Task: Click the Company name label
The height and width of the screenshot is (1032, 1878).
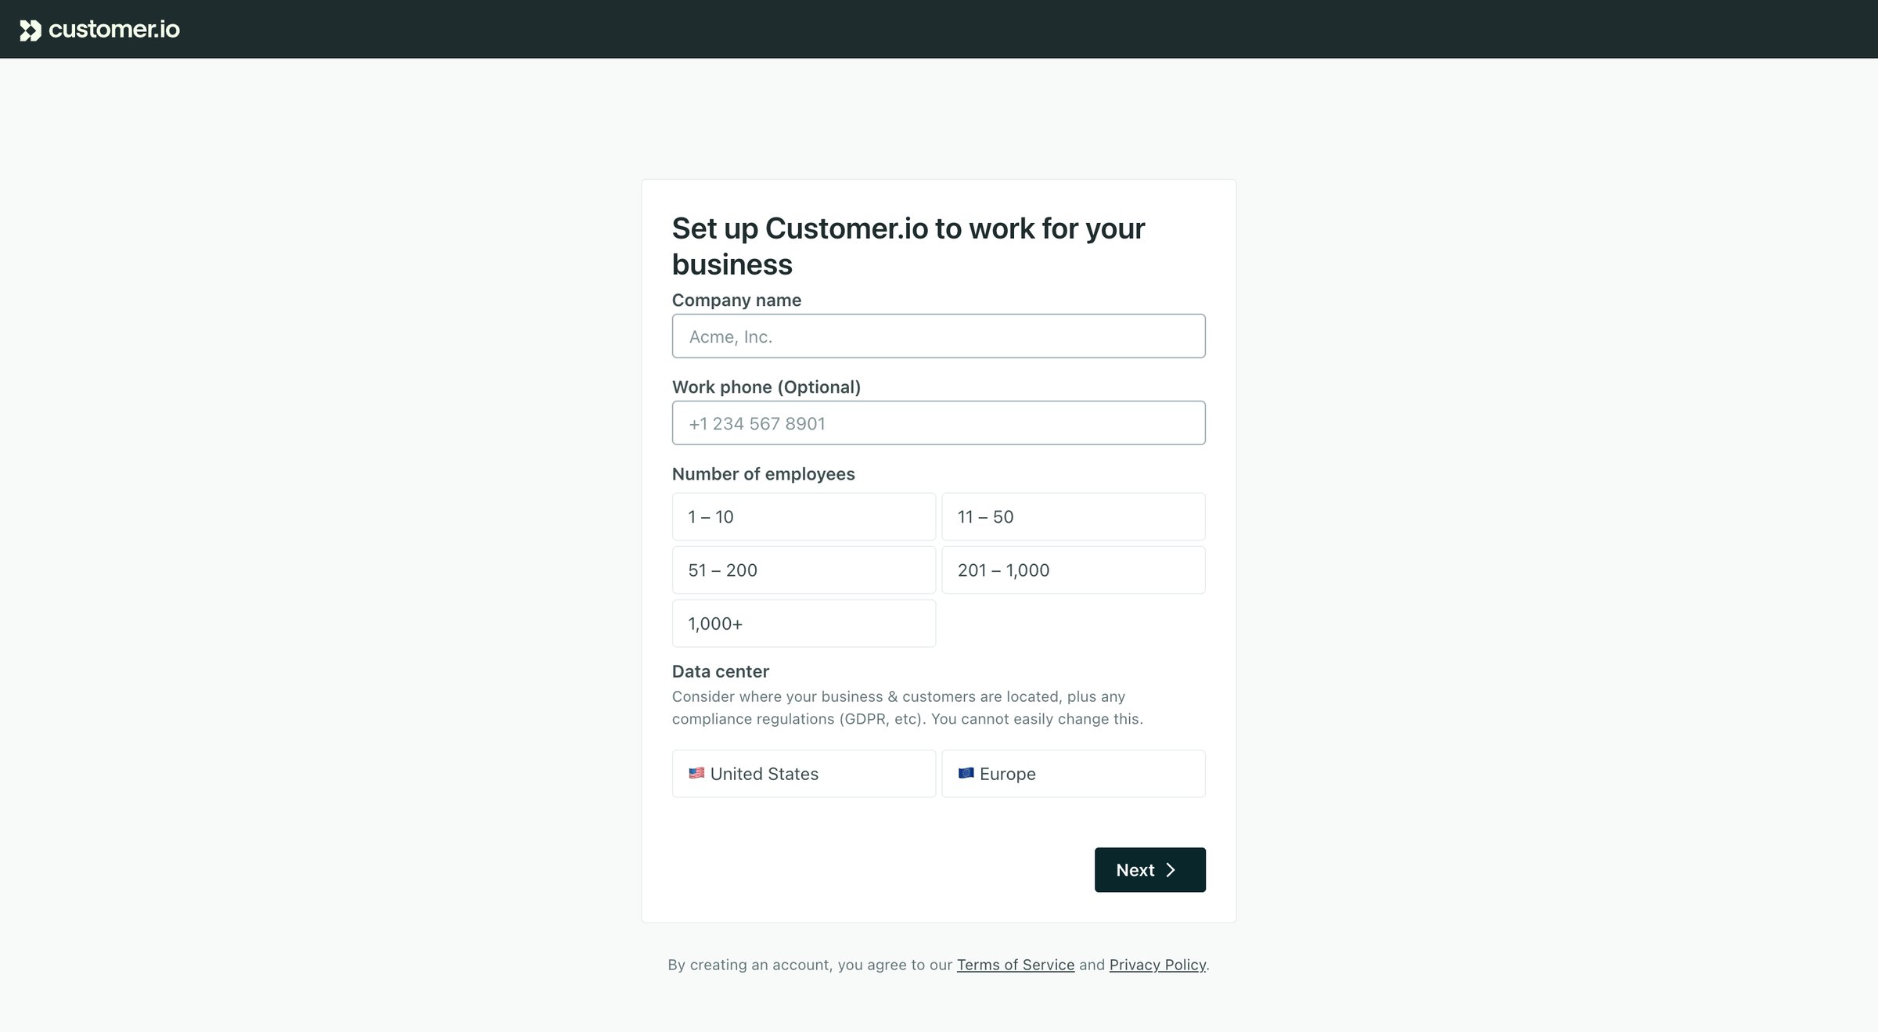Action: pos(736,300)
